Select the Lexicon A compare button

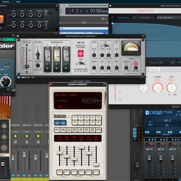tap(57, 123)
